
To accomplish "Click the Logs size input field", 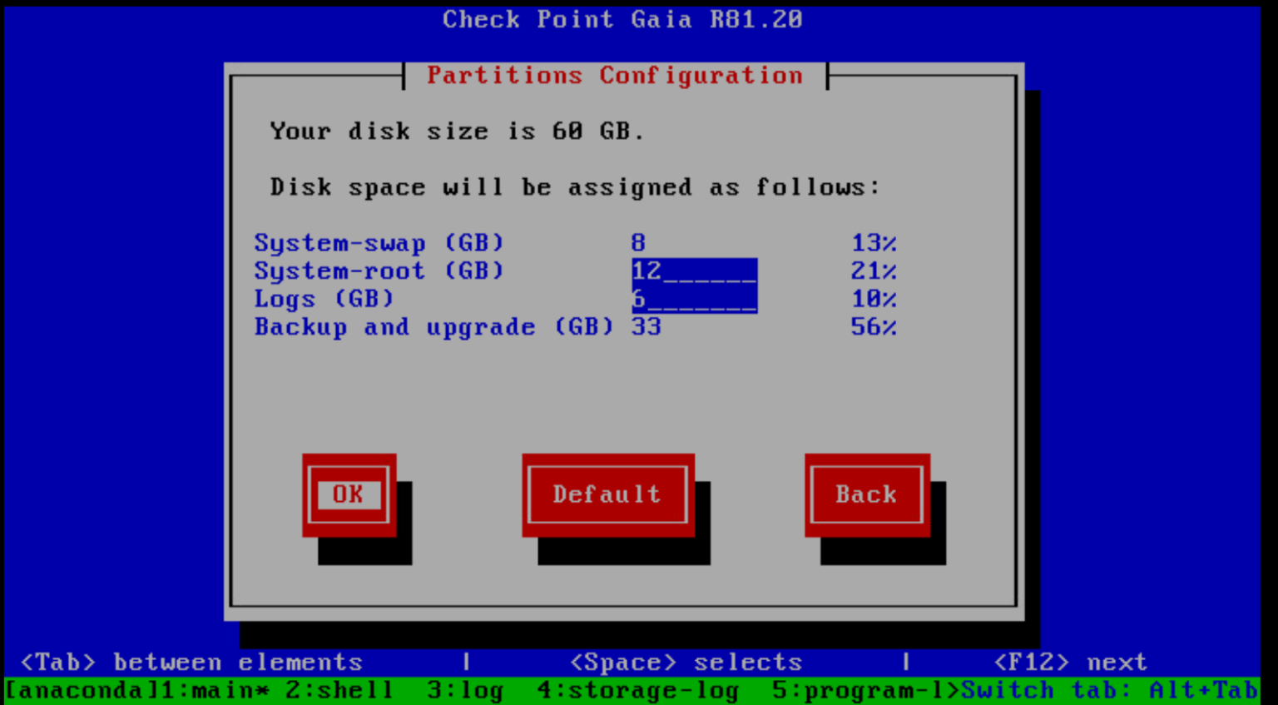I will click(693, 299).
